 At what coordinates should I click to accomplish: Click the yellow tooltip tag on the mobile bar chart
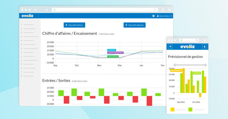pyautogui.click(x=176, y=71)
